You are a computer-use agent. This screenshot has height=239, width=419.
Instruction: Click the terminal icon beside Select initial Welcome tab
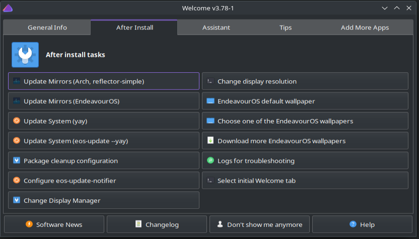[x=211, y=180]
